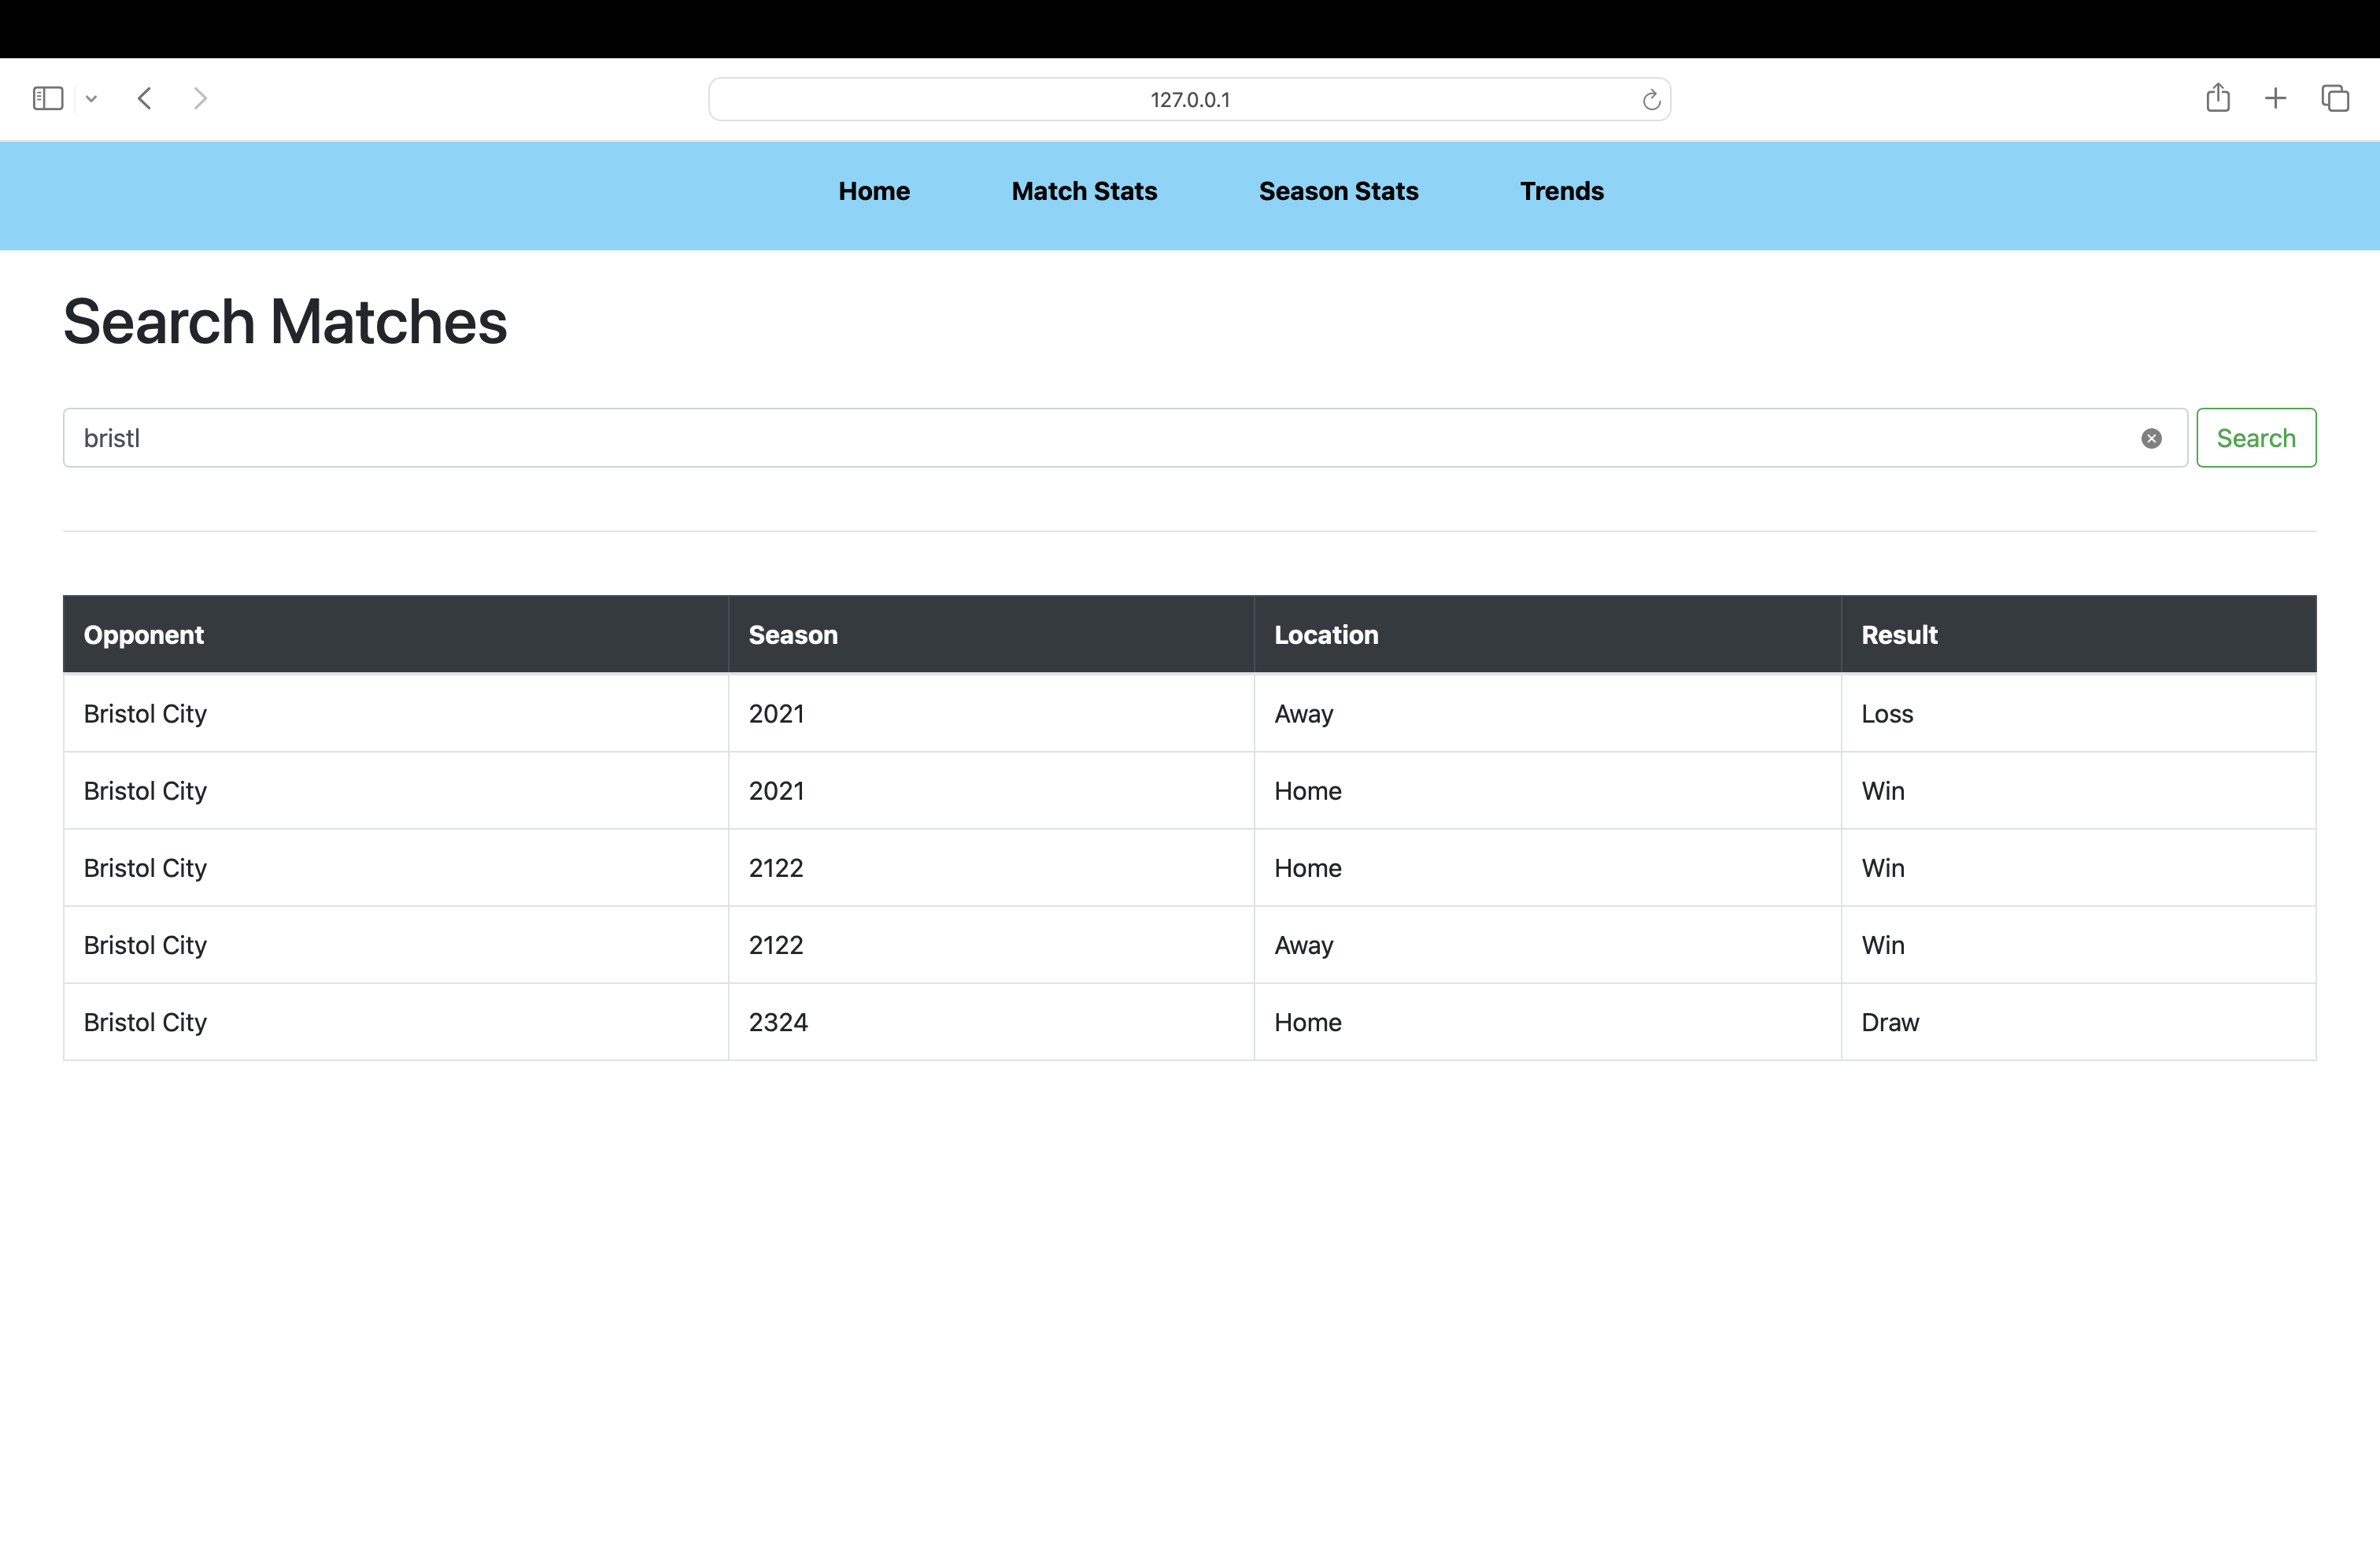The height and width of the screenshot is (1546, 2380).
Task: Reload the page in address bar
Action: coord(1651,100)
